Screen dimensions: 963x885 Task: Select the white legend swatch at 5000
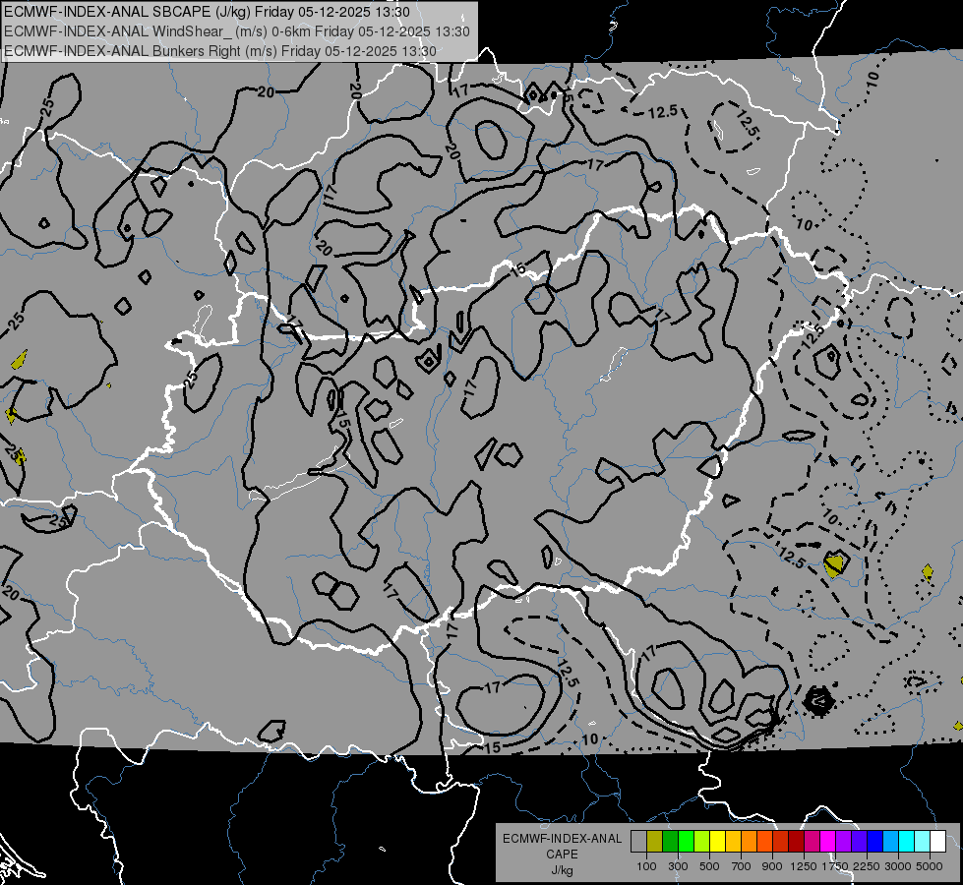click(937, 841)
